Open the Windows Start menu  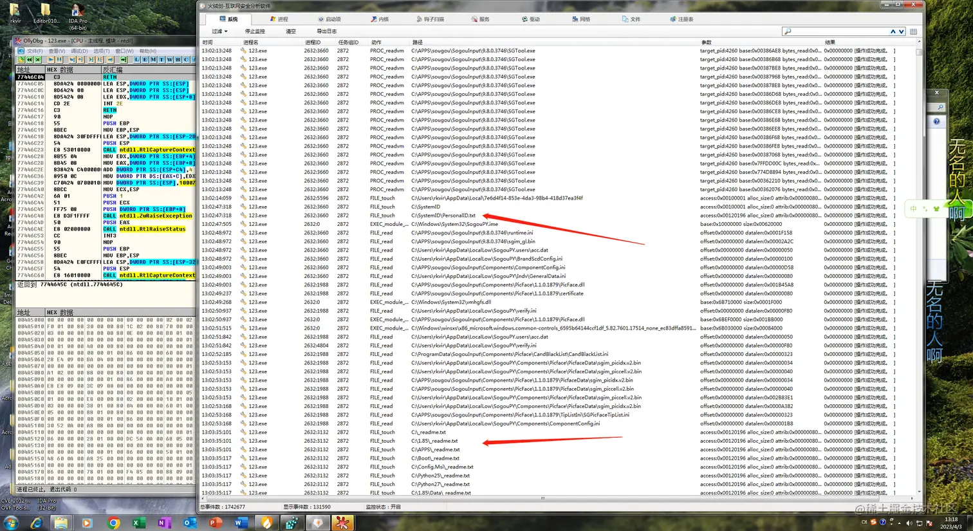coord(11,523)
